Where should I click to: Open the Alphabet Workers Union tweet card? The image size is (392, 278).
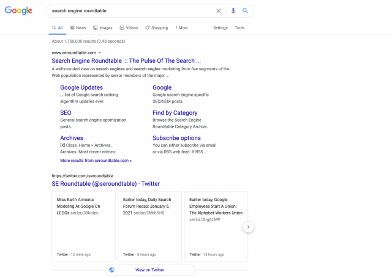[216, 227]
